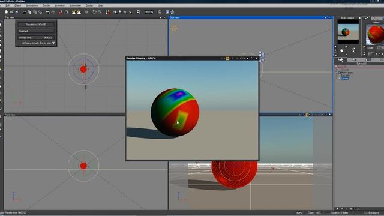Click the red sphere in Front view
Viewport: 384px width, 216px height.
[83, 166]
